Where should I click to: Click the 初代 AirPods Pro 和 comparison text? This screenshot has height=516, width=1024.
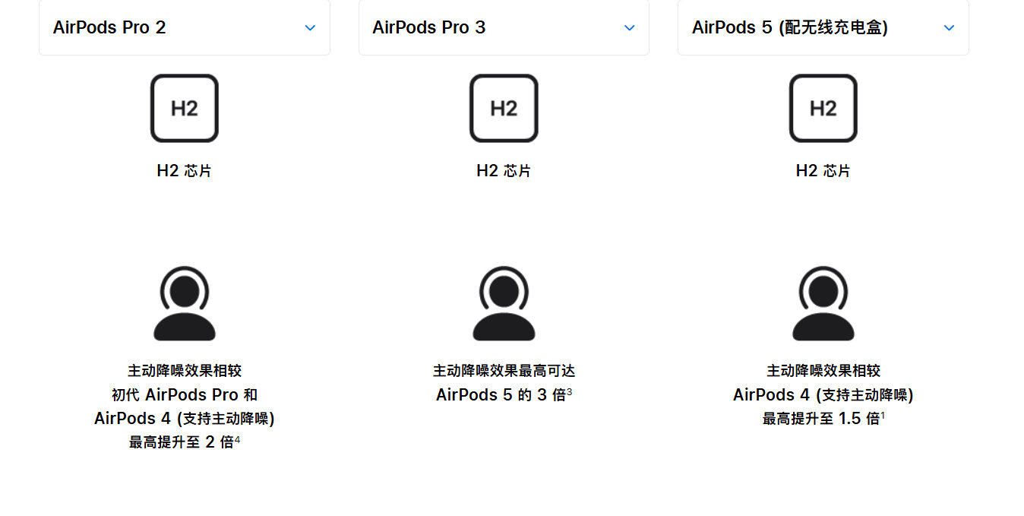185,394
